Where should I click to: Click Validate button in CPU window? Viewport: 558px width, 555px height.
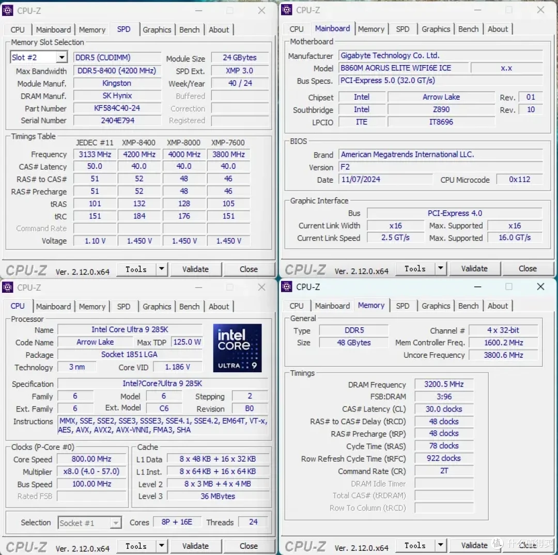click(x=195, y=546)
